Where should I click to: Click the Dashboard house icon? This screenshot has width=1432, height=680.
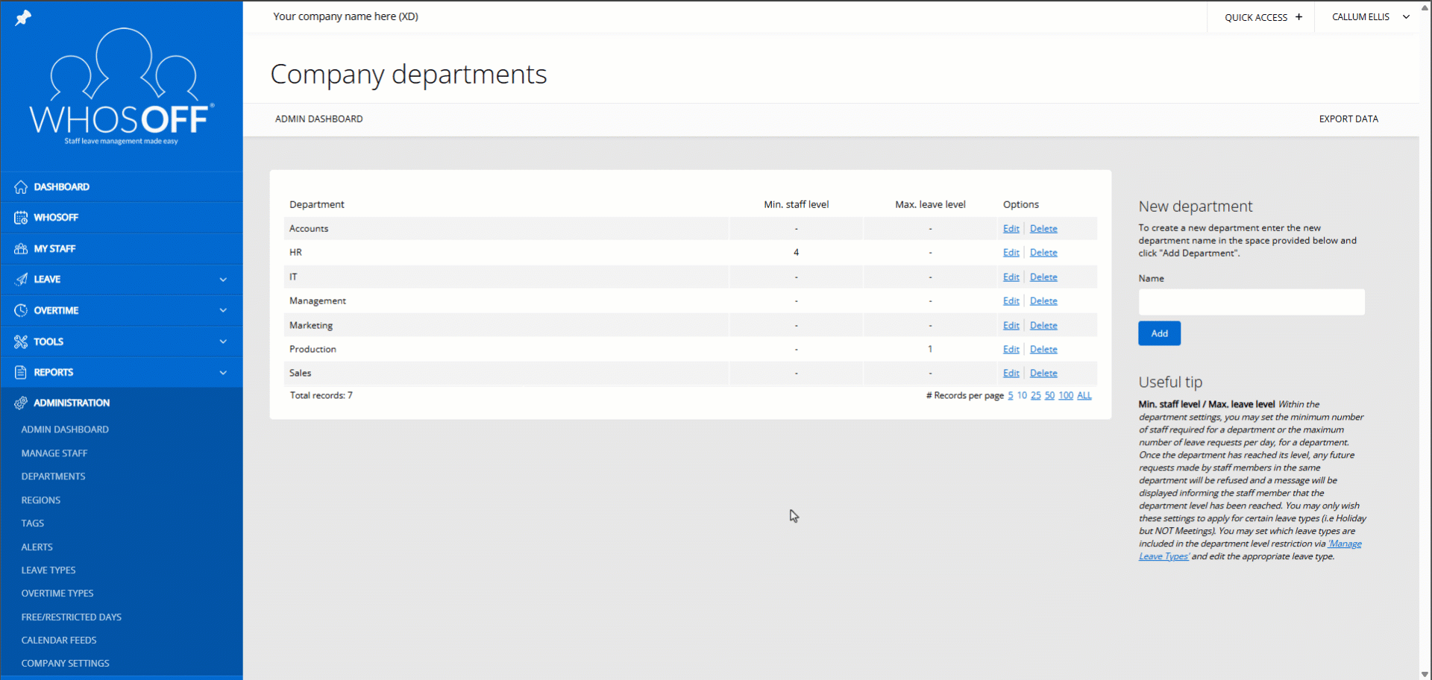21,187
